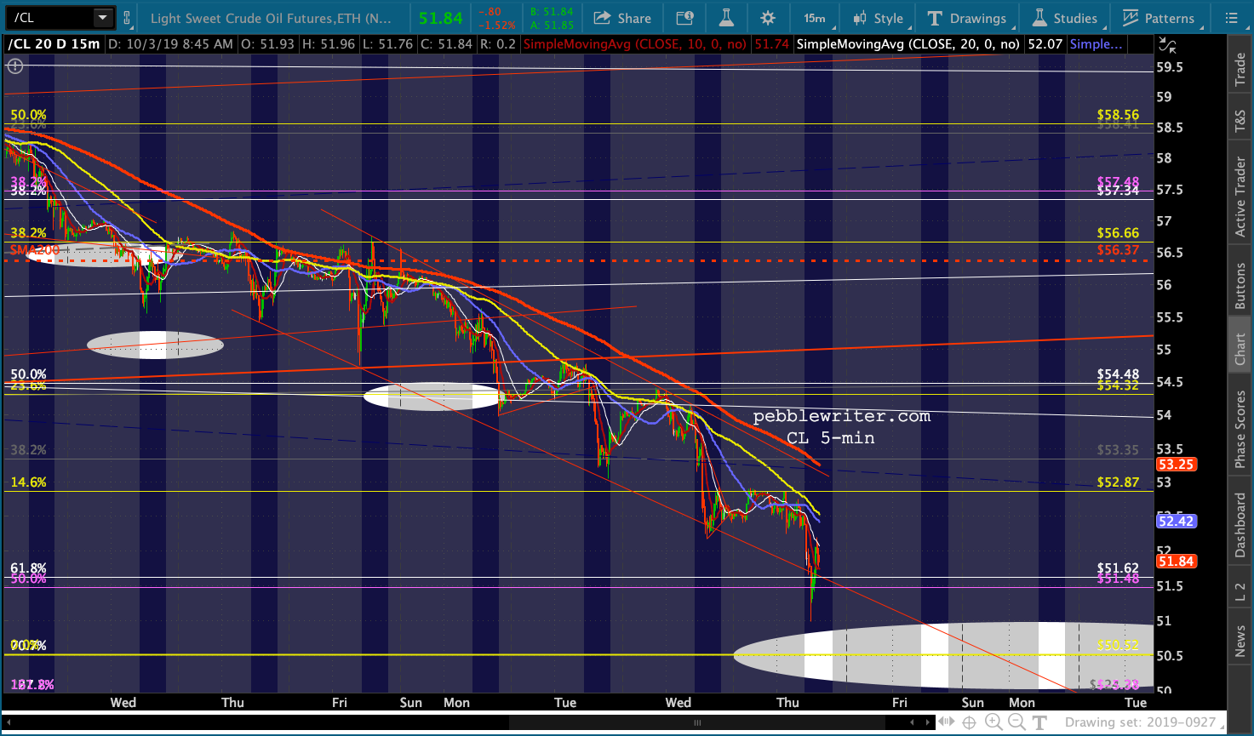Screen dimensions: 1254x736
Task: Open the Dashboard sidebar tab
Action: pos(1240,525)
